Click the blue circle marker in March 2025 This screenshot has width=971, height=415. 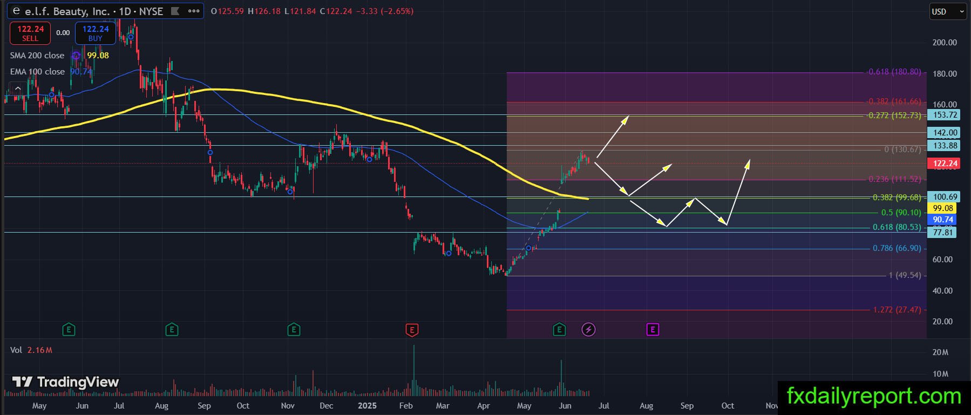point(448,254)
